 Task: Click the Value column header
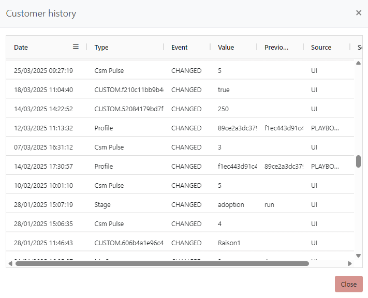pyautogui.click(x=226, y=47)
